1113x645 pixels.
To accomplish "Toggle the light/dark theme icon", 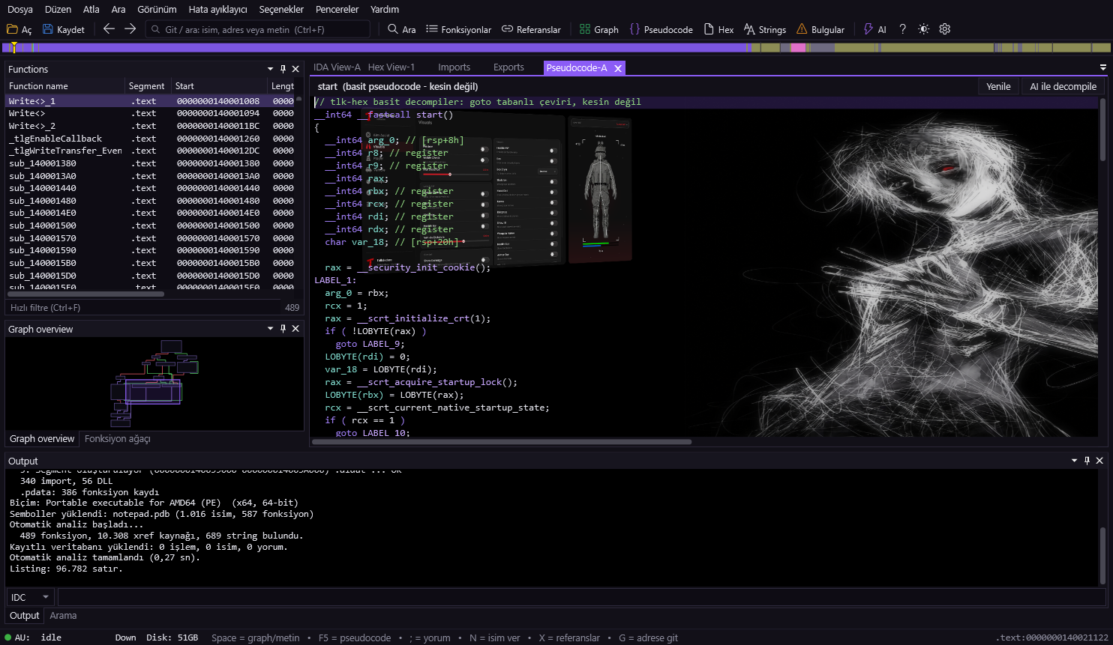I will point(924,29).
